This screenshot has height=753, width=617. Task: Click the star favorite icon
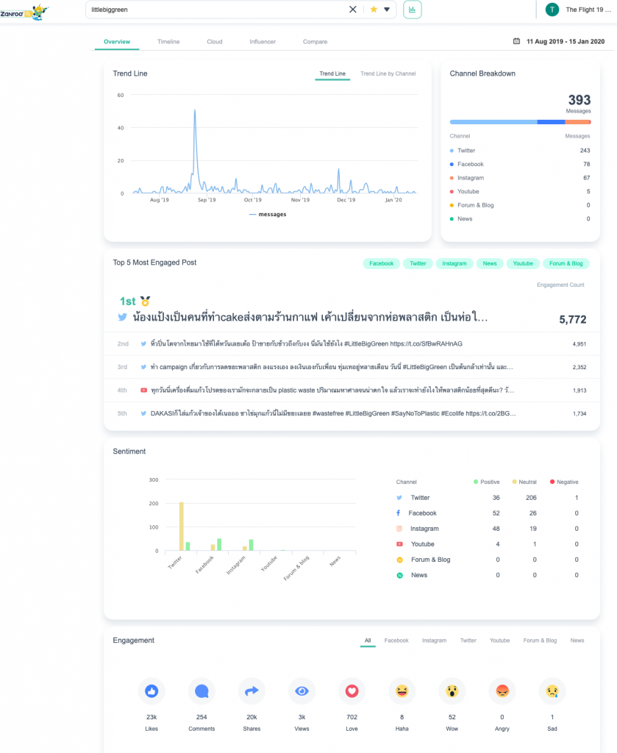pos(374,10)
